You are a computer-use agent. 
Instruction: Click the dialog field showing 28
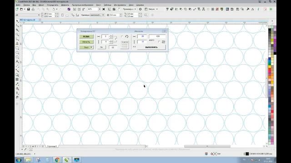pyautogui.click(x=142, y=36)
